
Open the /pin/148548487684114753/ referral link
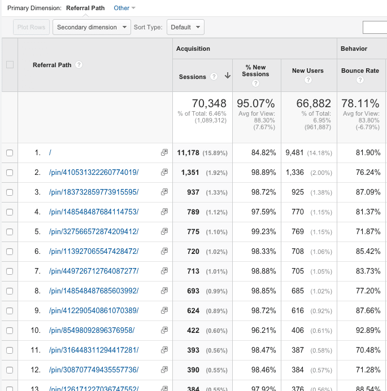tap(94, 212)
